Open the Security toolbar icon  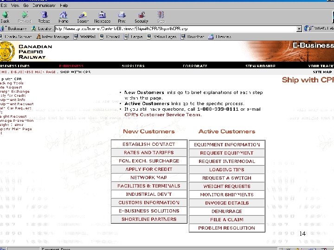141,15
